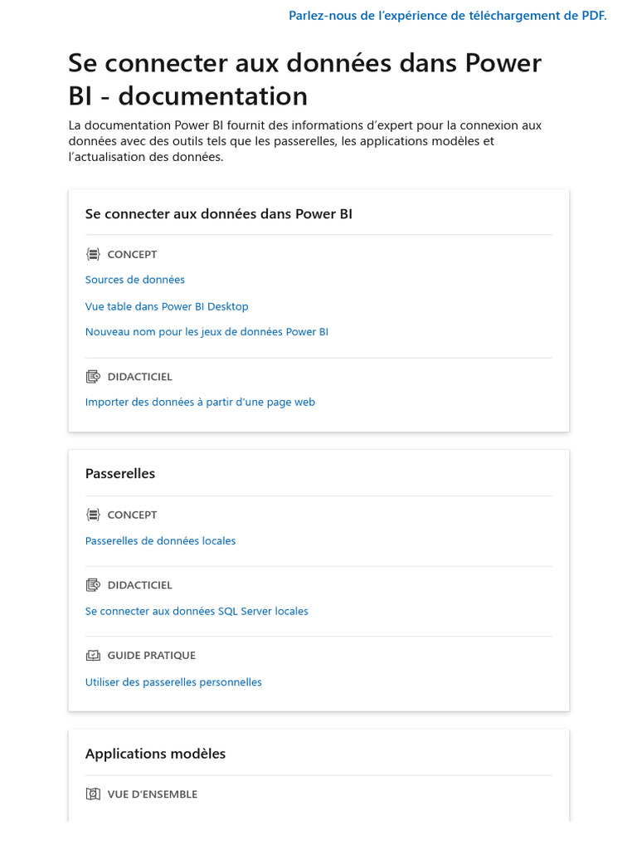Click the Didacticiel icon in the Passerelles card
This screenshot has width=637, height=850.
click(93, 585)
